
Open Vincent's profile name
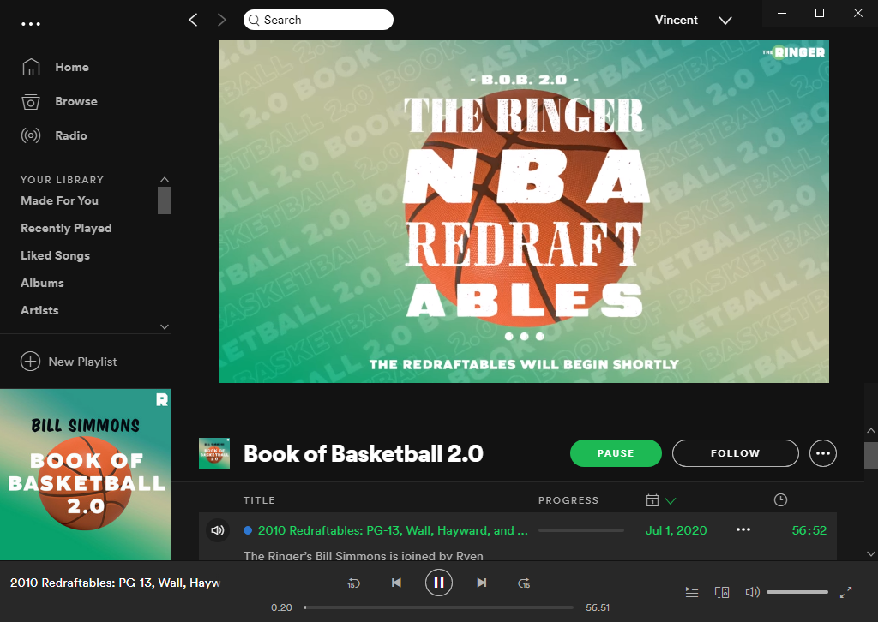[x=676, y=21]
